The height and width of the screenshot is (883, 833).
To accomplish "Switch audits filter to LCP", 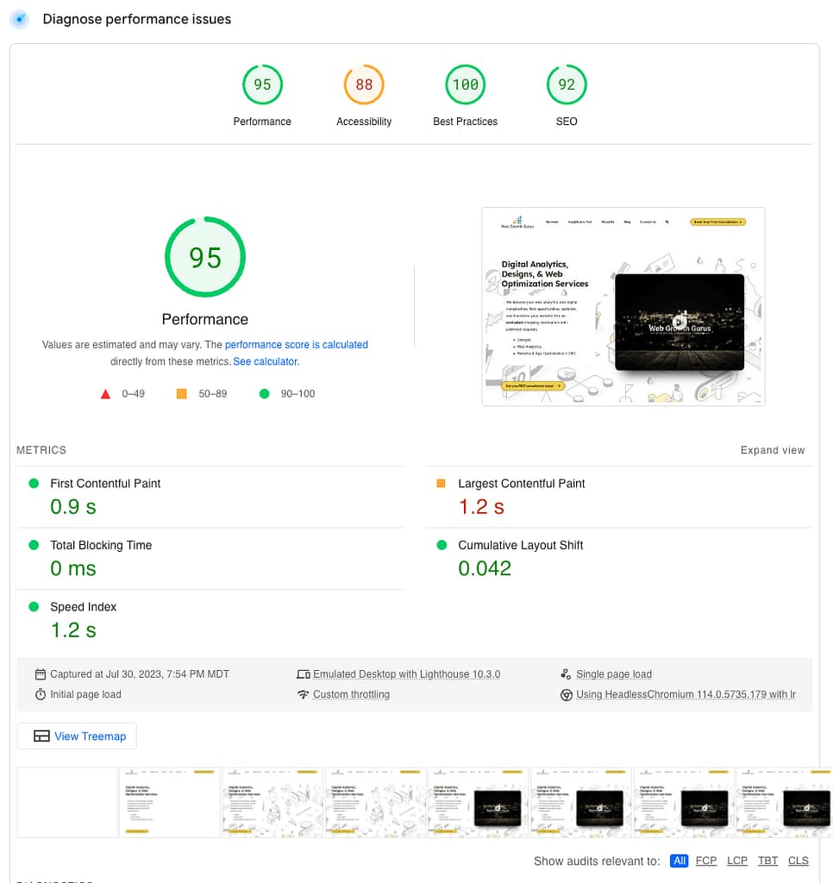I will point(737,860).
